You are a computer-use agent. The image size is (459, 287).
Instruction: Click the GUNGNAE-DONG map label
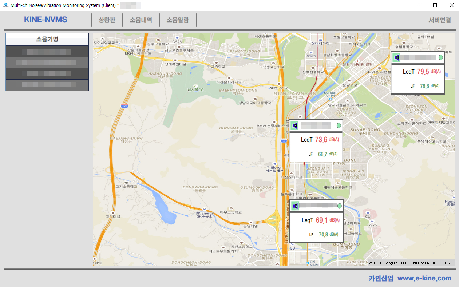click(x=236, y=128)
